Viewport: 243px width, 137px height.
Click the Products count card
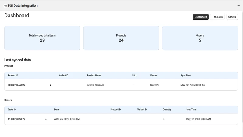tap(121, 38)
